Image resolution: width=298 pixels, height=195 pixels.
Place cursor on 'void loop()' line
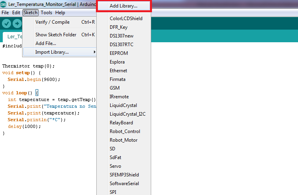pos(21,93)
